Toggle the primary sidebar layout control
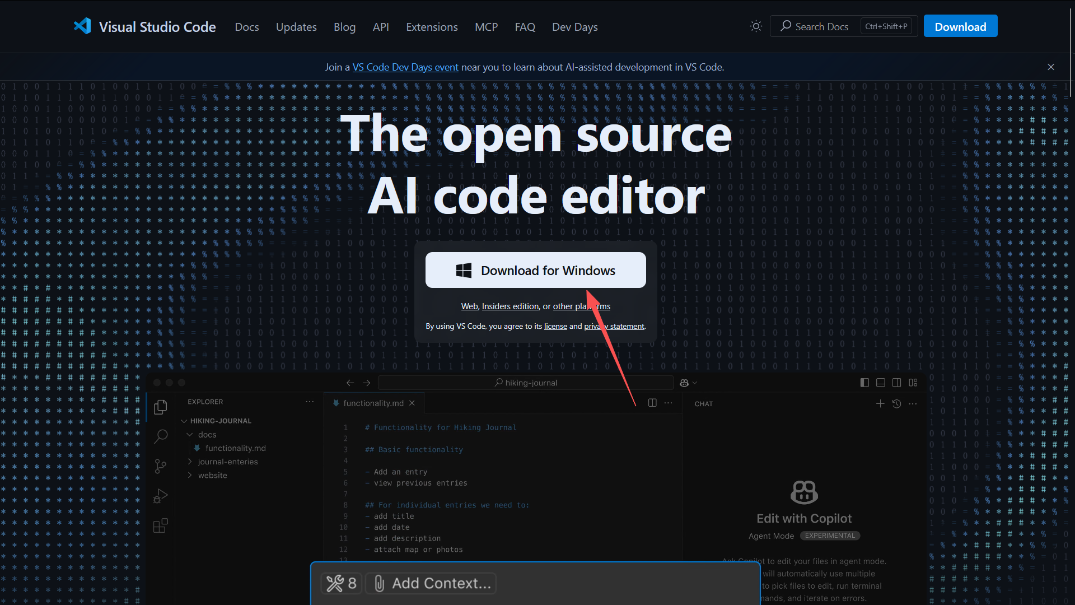Viewport: 1075px width, 605px height. coord(864,383)
